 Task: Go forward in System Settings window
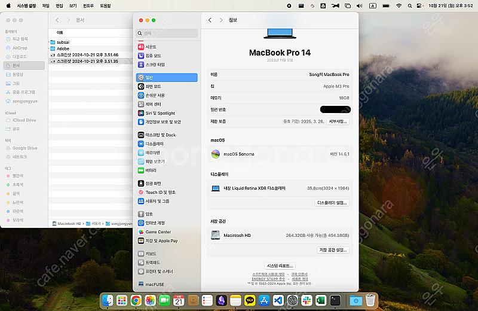pos(221,20)
